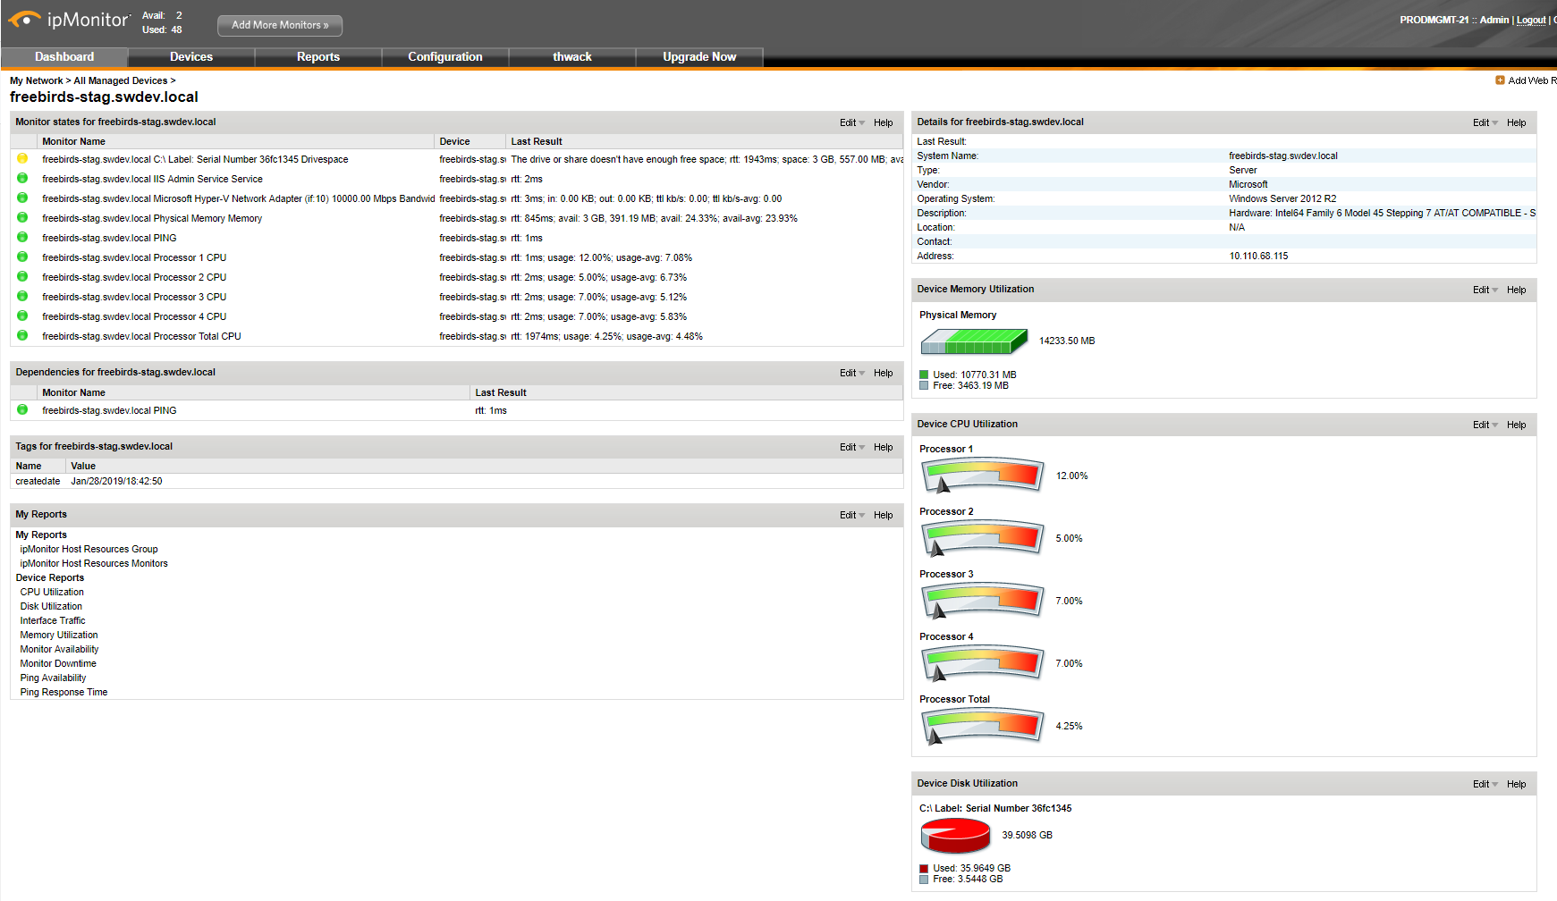Click the Free disk legend swatch
Viewport: 1557px width, 901px height.
click(924, 880)
